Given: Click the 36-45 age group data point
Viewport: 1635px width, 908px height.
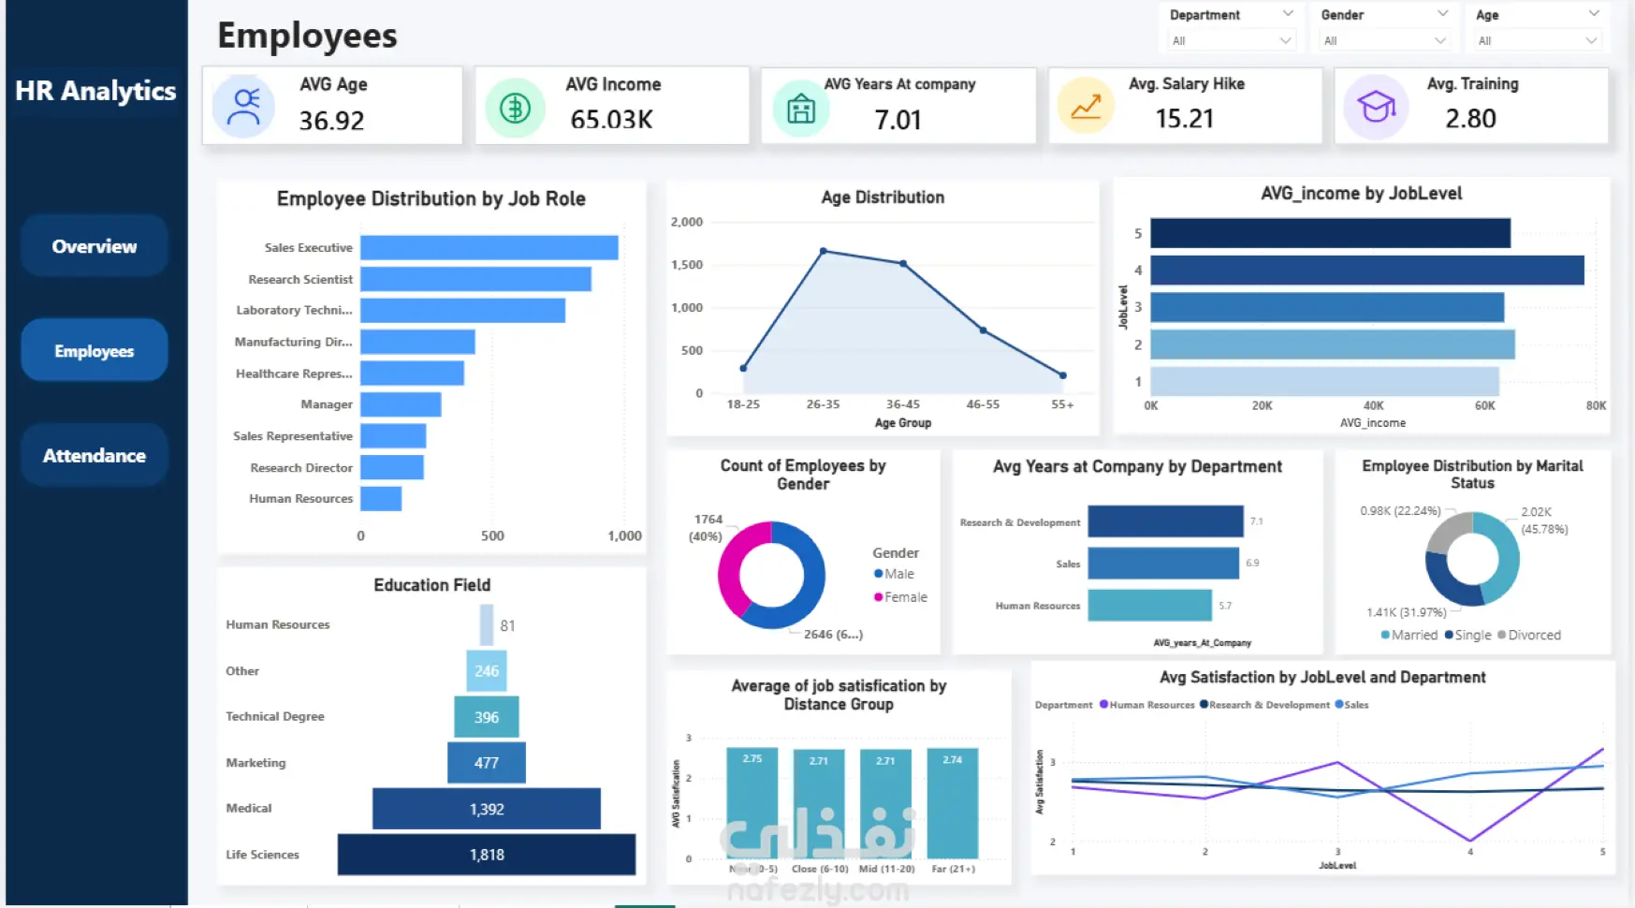Looking at the screenshot, I should tap(903, 264).
